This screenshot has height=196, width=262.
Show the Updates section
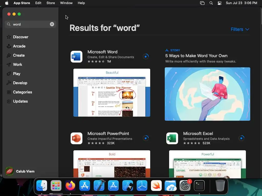[20, 101]
